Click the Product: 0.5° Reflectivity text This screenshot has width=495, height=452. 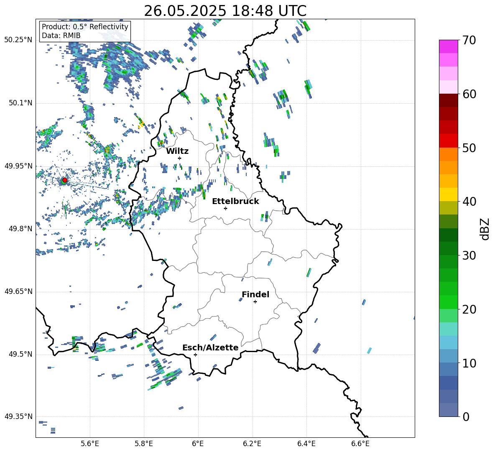pos(85,27)
